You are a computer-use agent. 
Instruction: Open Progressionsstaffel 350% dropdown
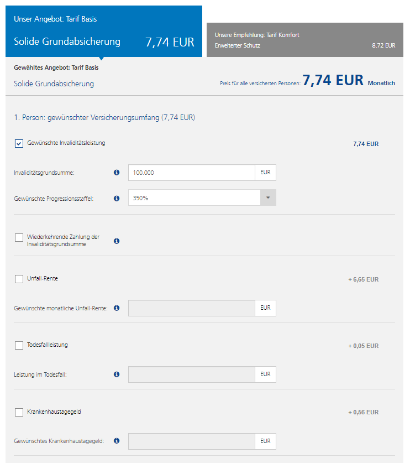tap(202, 197)
